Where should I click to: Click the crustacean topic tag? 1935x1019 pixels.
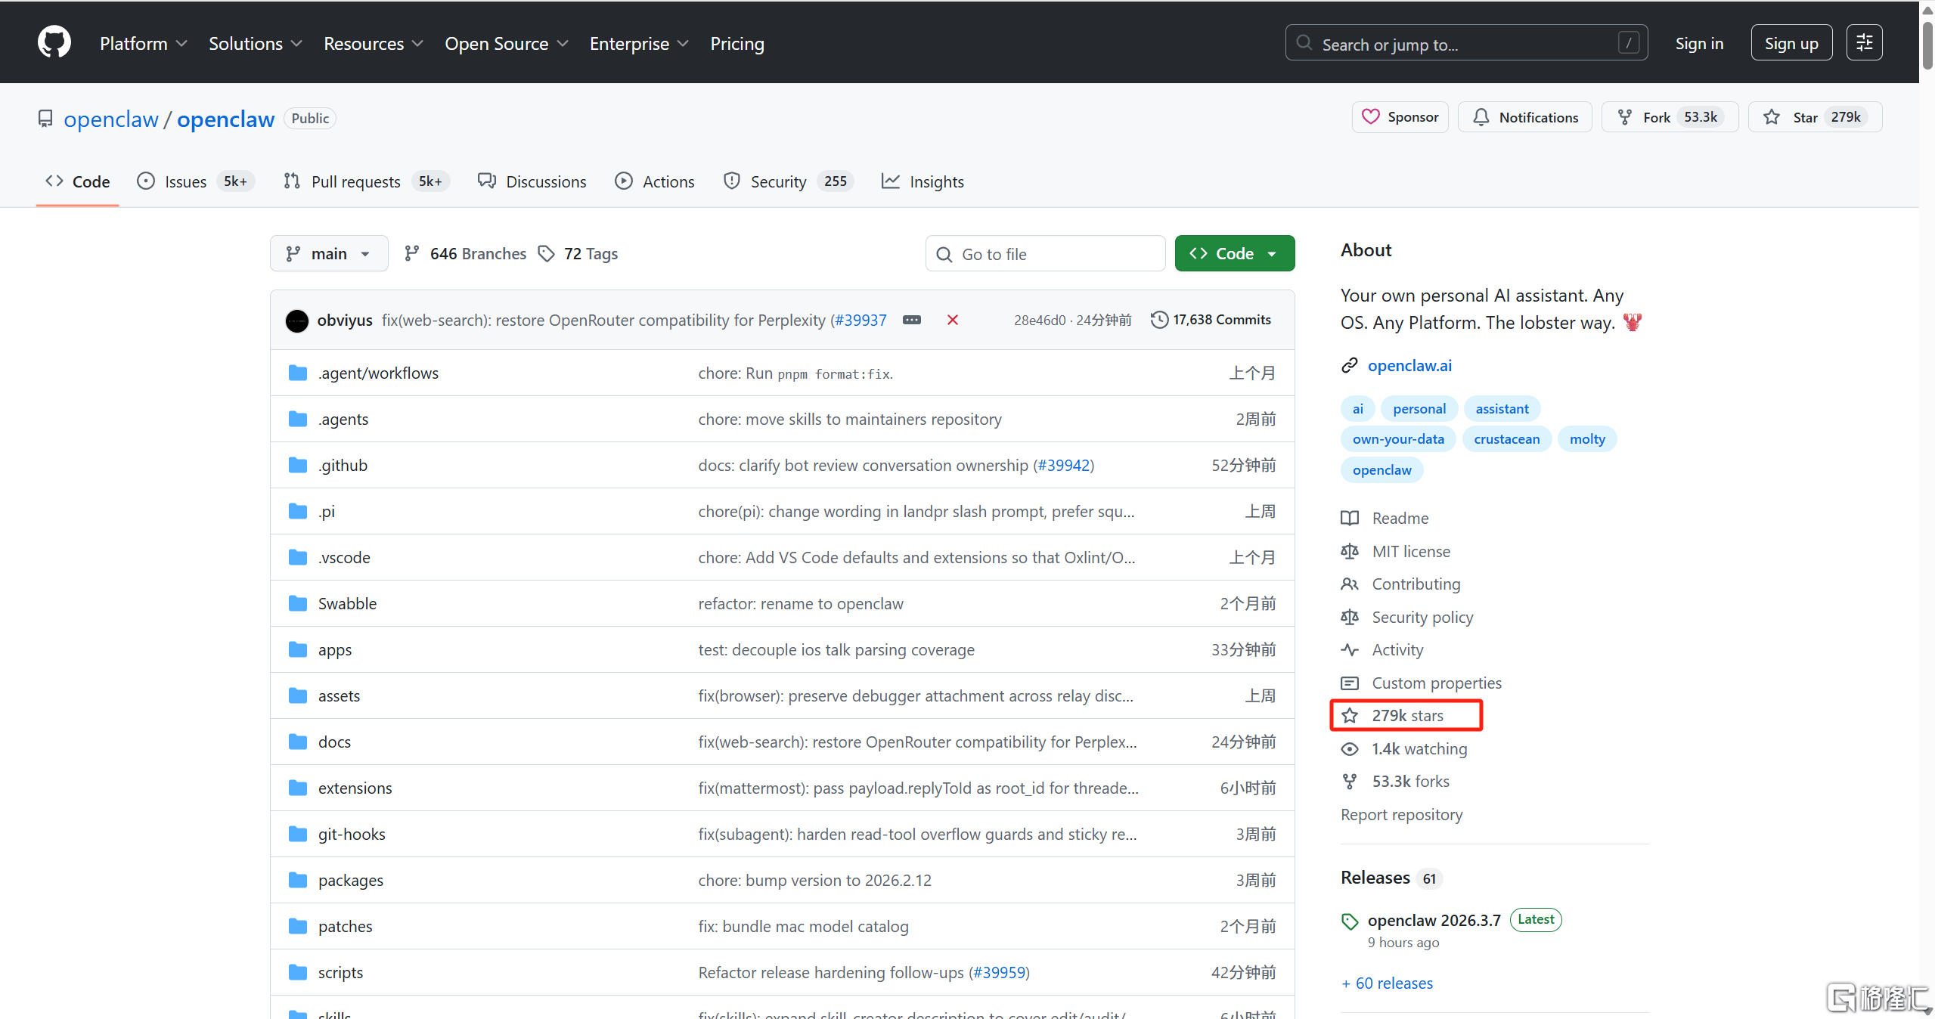coord(1506,439)
